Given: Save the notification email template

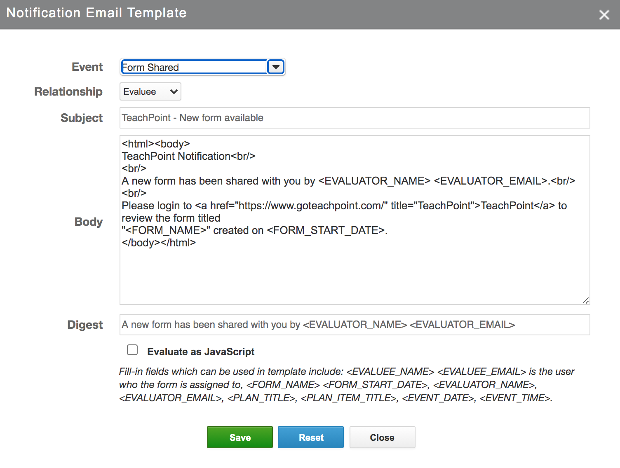Looking at the screenshot, I should tap(240, 437).
